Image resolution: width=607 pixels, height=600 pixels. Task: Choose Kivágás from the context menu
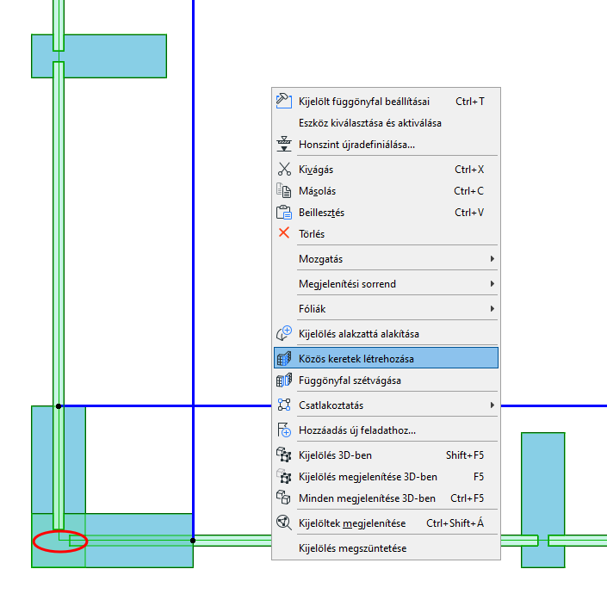point(386,170)
